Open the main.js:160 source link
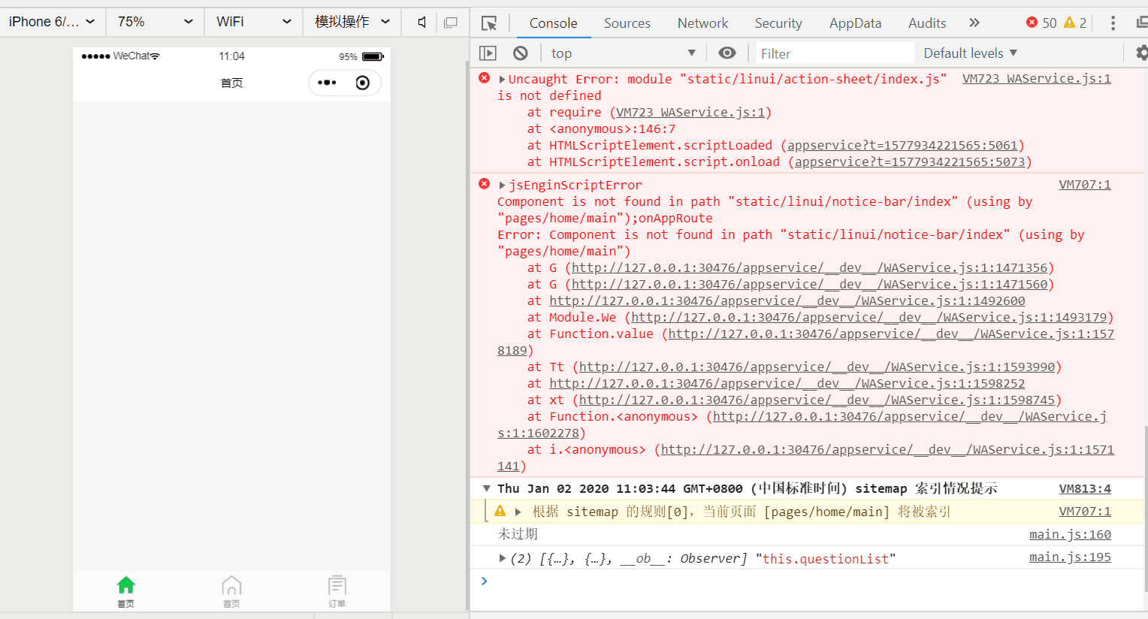 1071,534
